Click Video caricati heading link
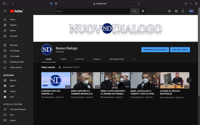 click(48, 67)
